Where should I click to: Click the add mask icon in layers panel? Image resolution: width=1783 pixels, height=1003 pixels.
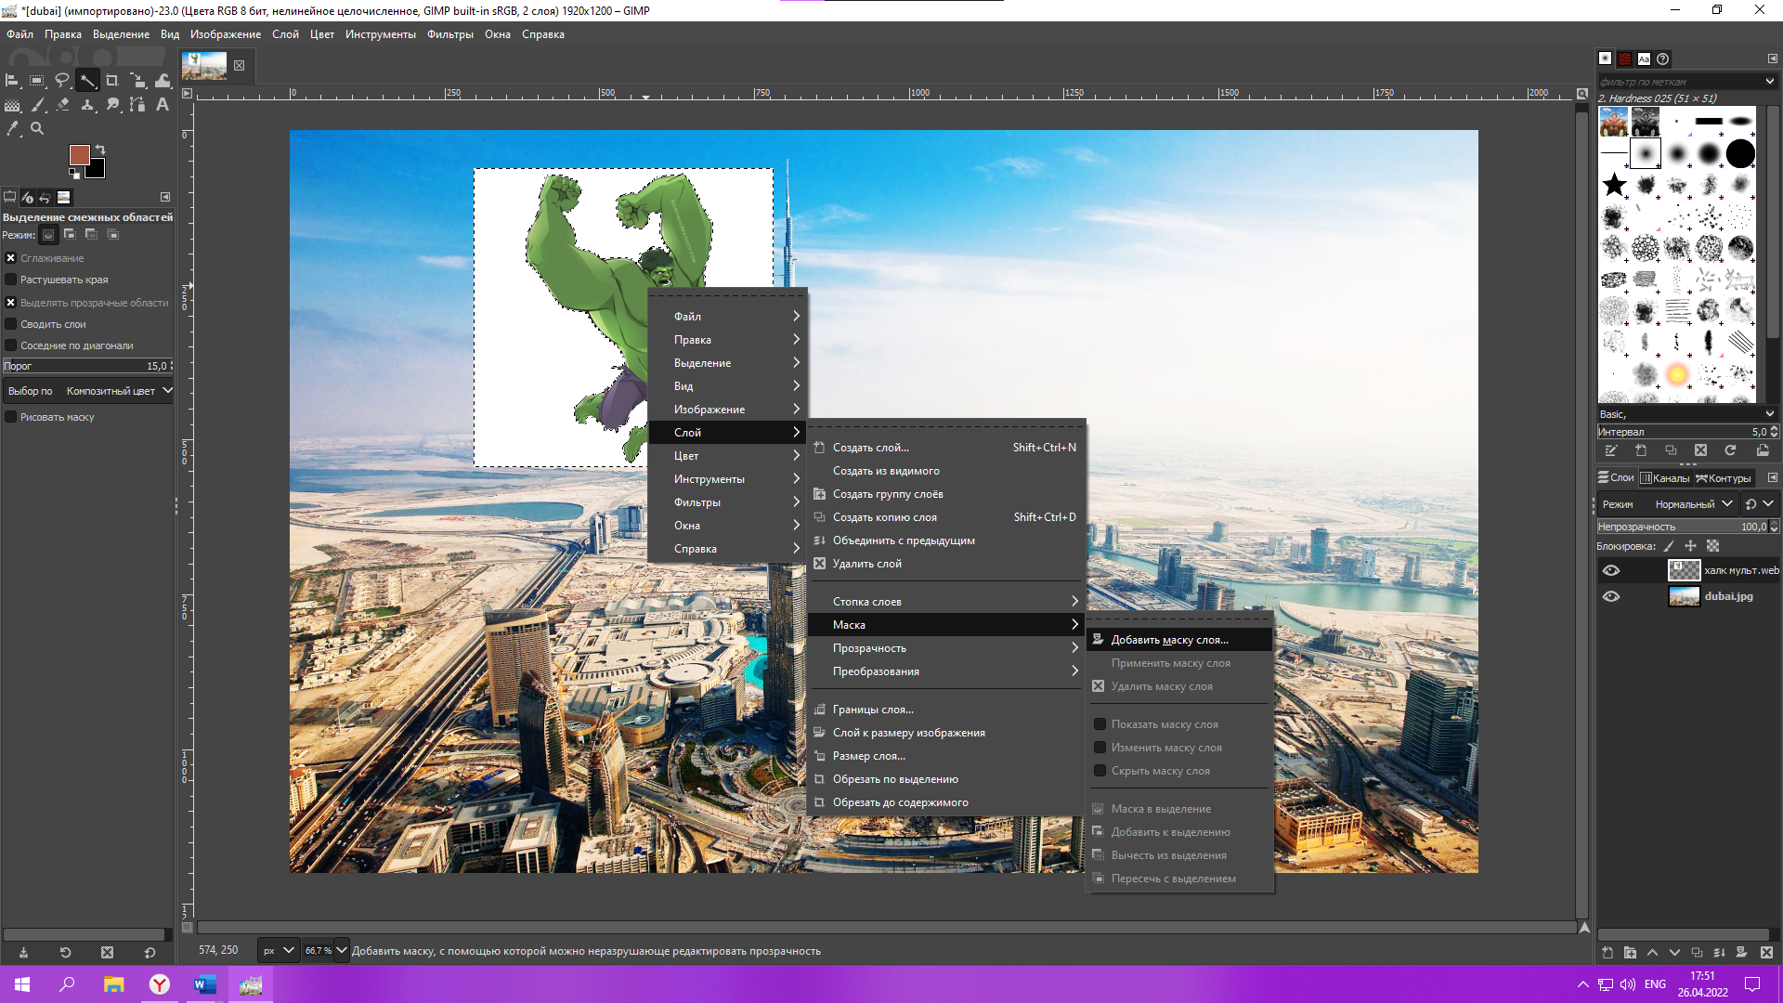pos(1741,952)
